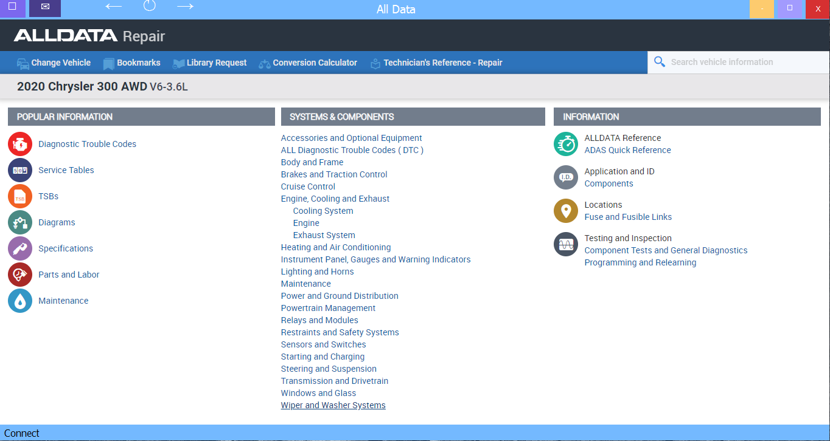
Task: Open the Bookmarks menu
Action: (131, 63)
